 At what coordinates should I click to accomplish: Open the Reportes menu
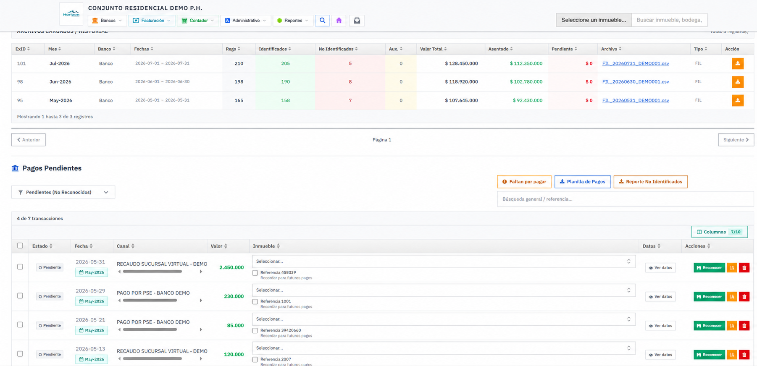coord(293,20)
